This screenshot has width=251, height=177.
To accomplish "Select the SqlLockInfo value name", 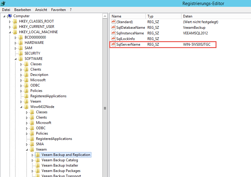I will pos(126,39).
